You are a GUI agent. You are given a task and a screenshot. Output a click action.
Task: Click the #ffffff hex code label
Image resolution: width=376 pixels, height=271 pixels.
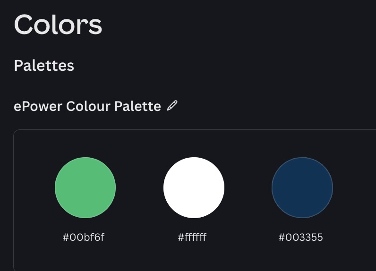pos(192,237)
